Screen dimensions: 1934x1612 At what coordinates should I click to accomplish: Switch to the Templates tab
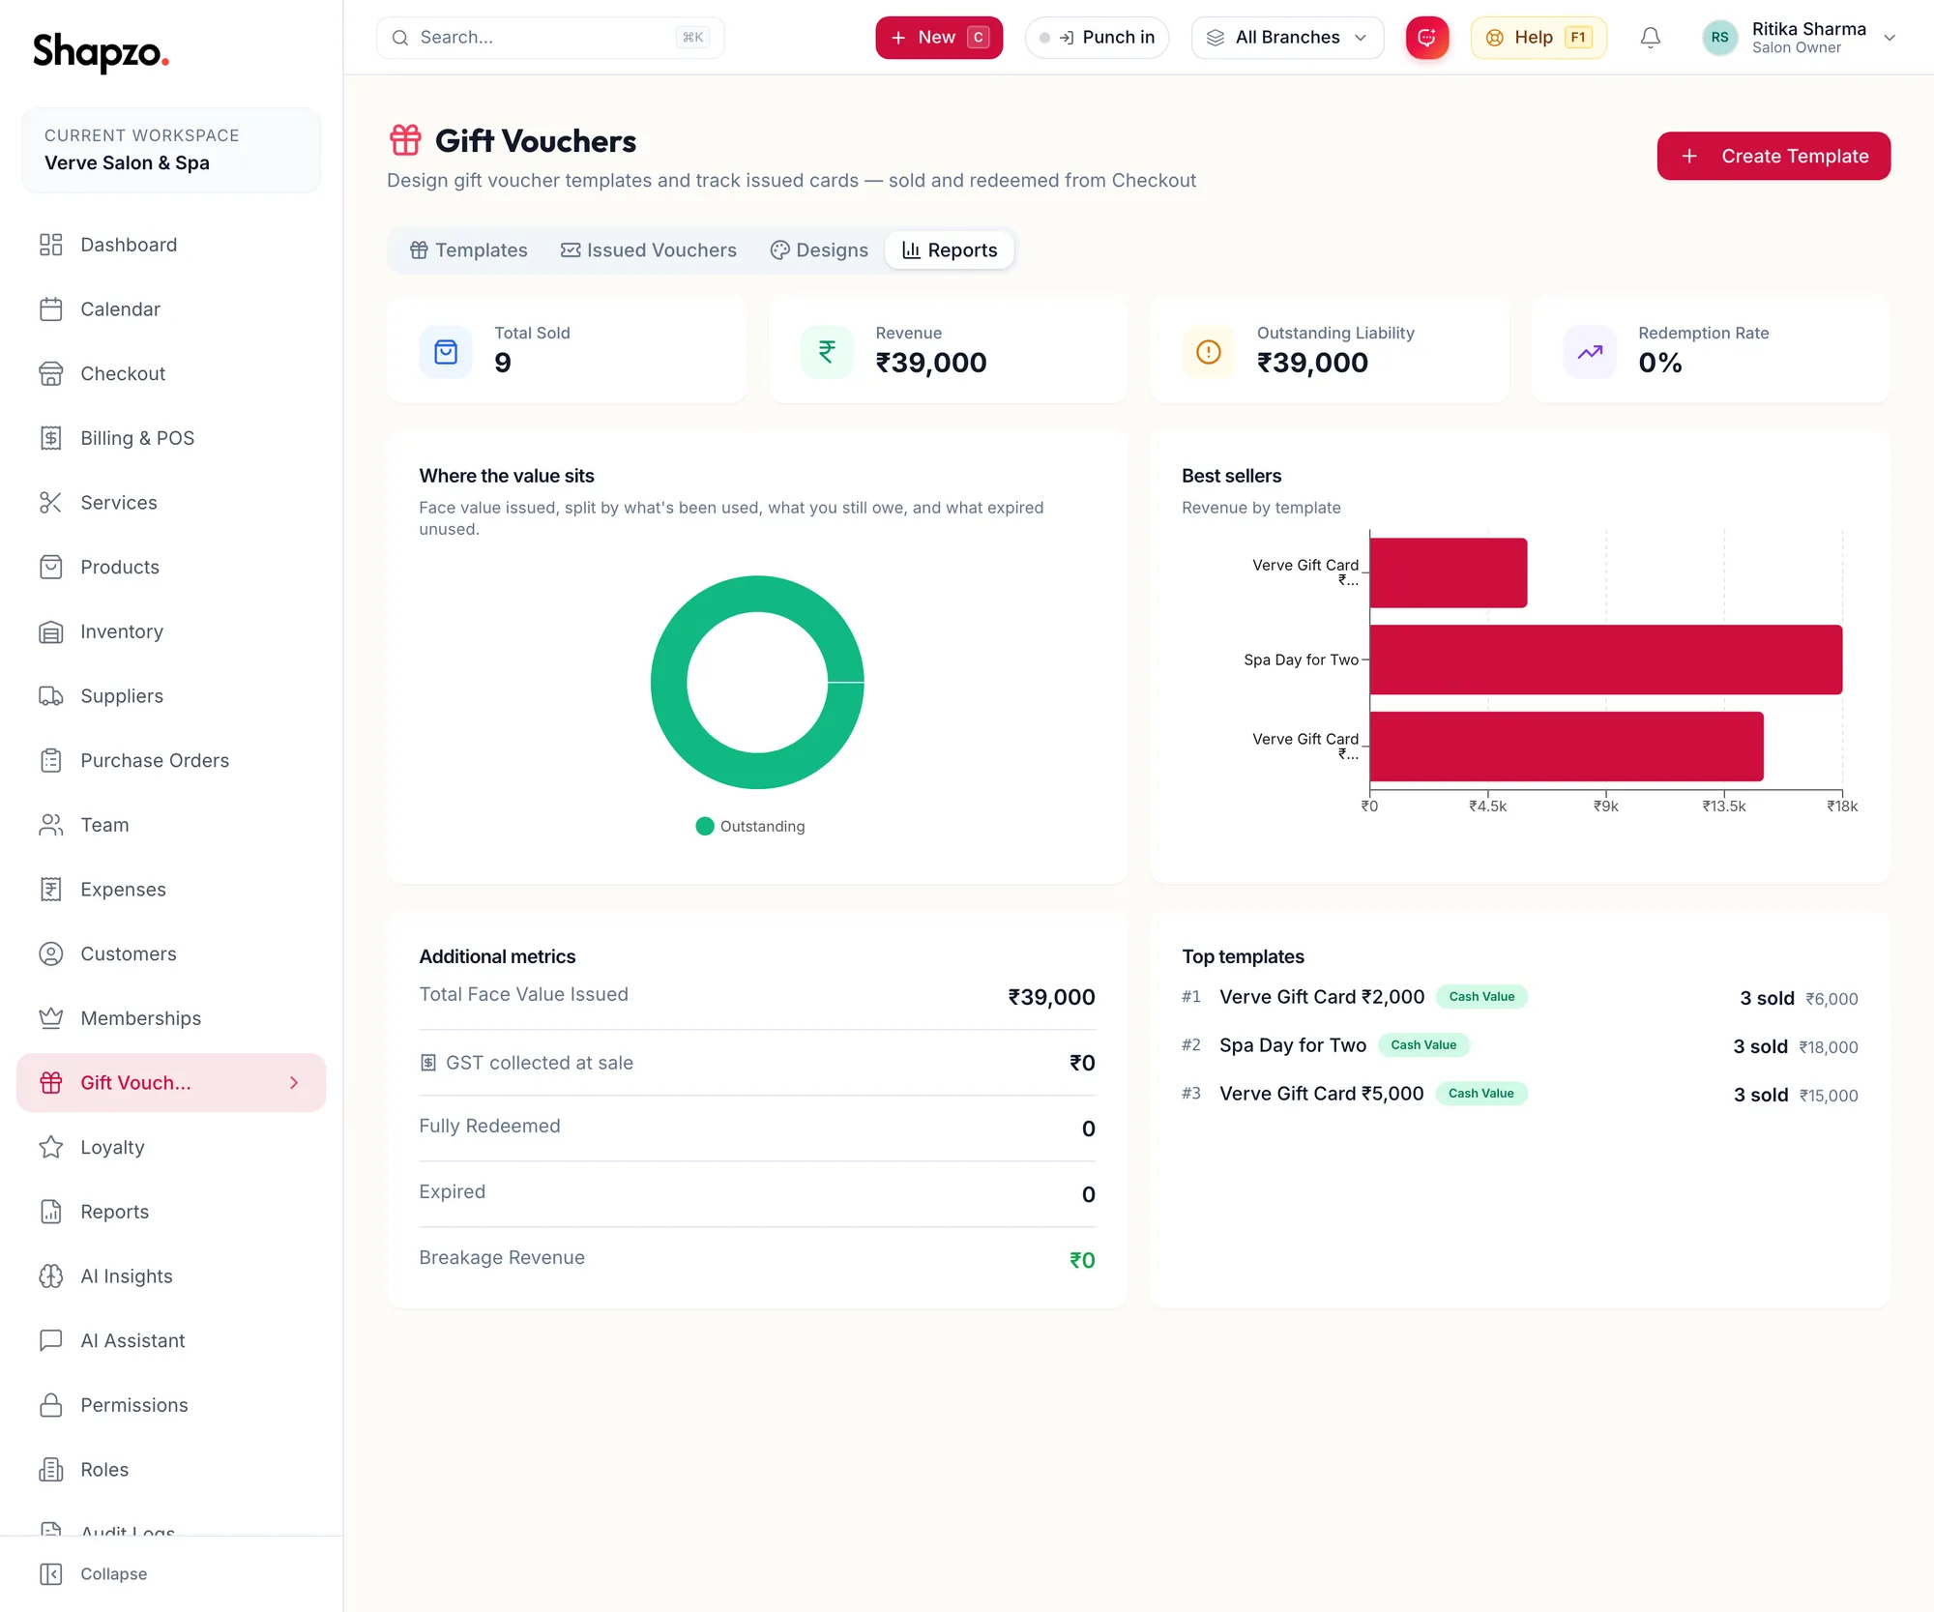[x=468, y=250]
